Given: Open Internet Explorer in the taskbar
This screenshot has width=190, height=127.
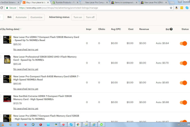Looking at the screenshot, I should tap(94, 125).
